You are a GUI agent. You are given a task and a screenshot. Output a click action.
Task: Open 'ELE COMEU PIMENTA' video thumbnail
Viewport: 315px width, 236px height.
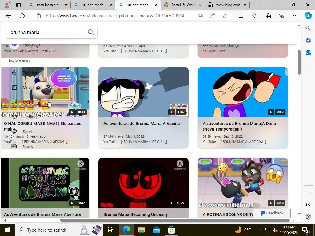243,183
